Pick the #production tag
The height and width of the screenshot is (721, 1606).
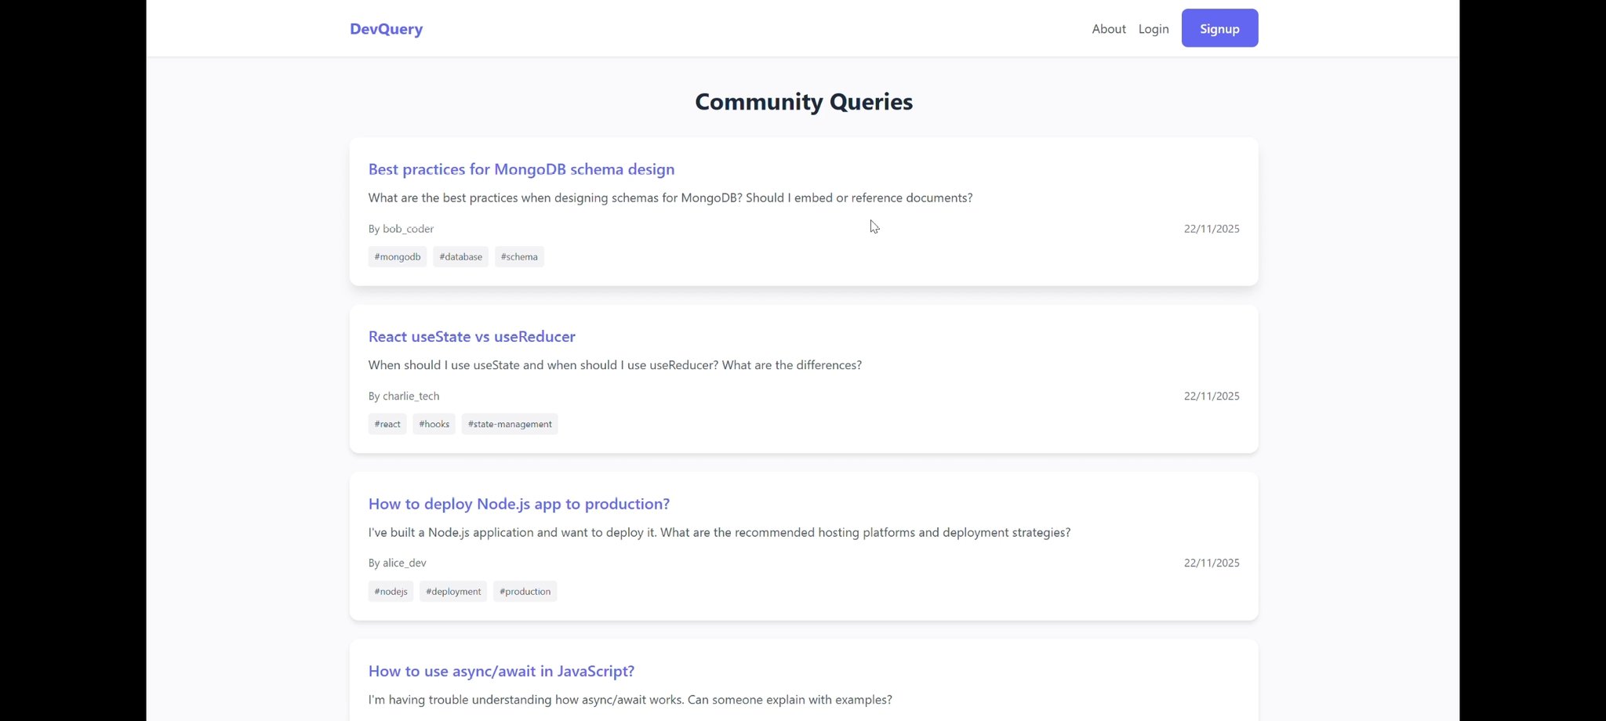pos(525,592)
